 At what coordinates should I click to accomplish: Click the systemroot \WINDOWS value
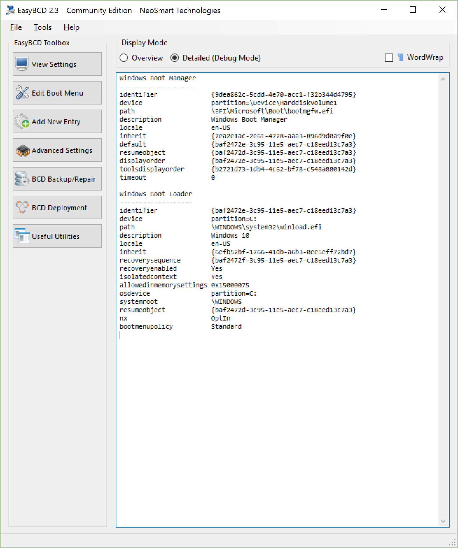pyautogui.click(x=226, y=302)
